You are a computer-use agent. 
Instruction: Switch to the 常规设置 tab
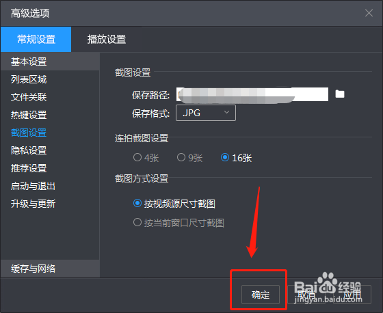coord(36,40)
